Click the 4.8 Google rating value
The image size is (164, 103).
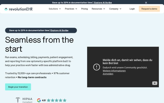(44, 100)
